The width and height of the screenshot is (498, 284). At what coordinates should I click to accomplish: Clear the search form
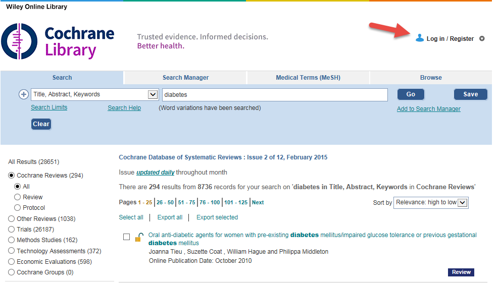click(x=41, y=124)
